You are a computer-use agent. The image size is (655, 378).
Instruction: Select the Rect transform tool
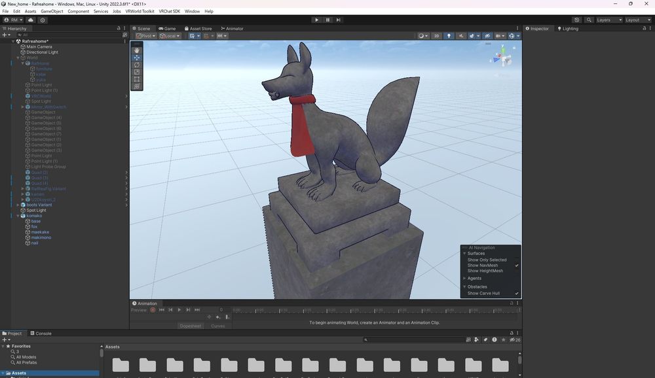coord(137,79)
